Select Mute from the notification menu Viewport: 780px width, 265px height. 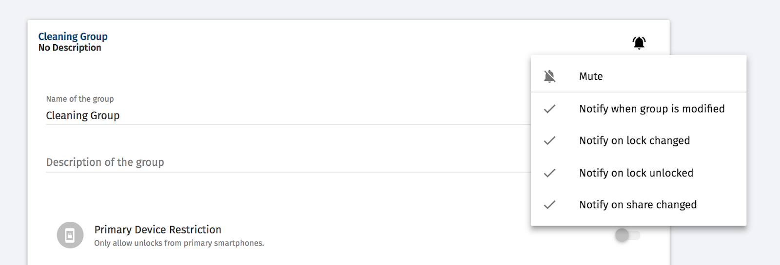pyautogui.click(x=639, y=76)
